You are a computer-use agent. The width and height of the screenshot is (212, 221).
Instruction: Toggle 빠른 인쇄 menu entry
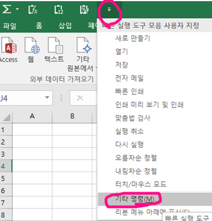(x=155, y=91)
